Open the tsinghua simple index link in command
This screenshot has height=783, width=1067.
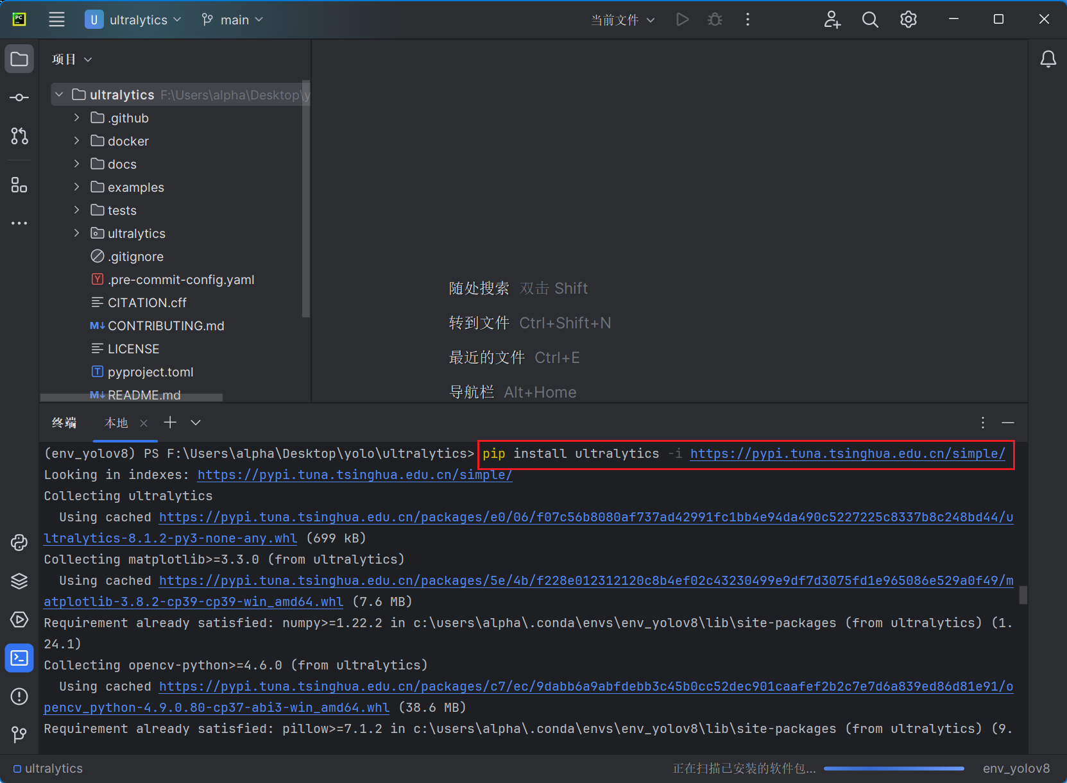point(848,453)
